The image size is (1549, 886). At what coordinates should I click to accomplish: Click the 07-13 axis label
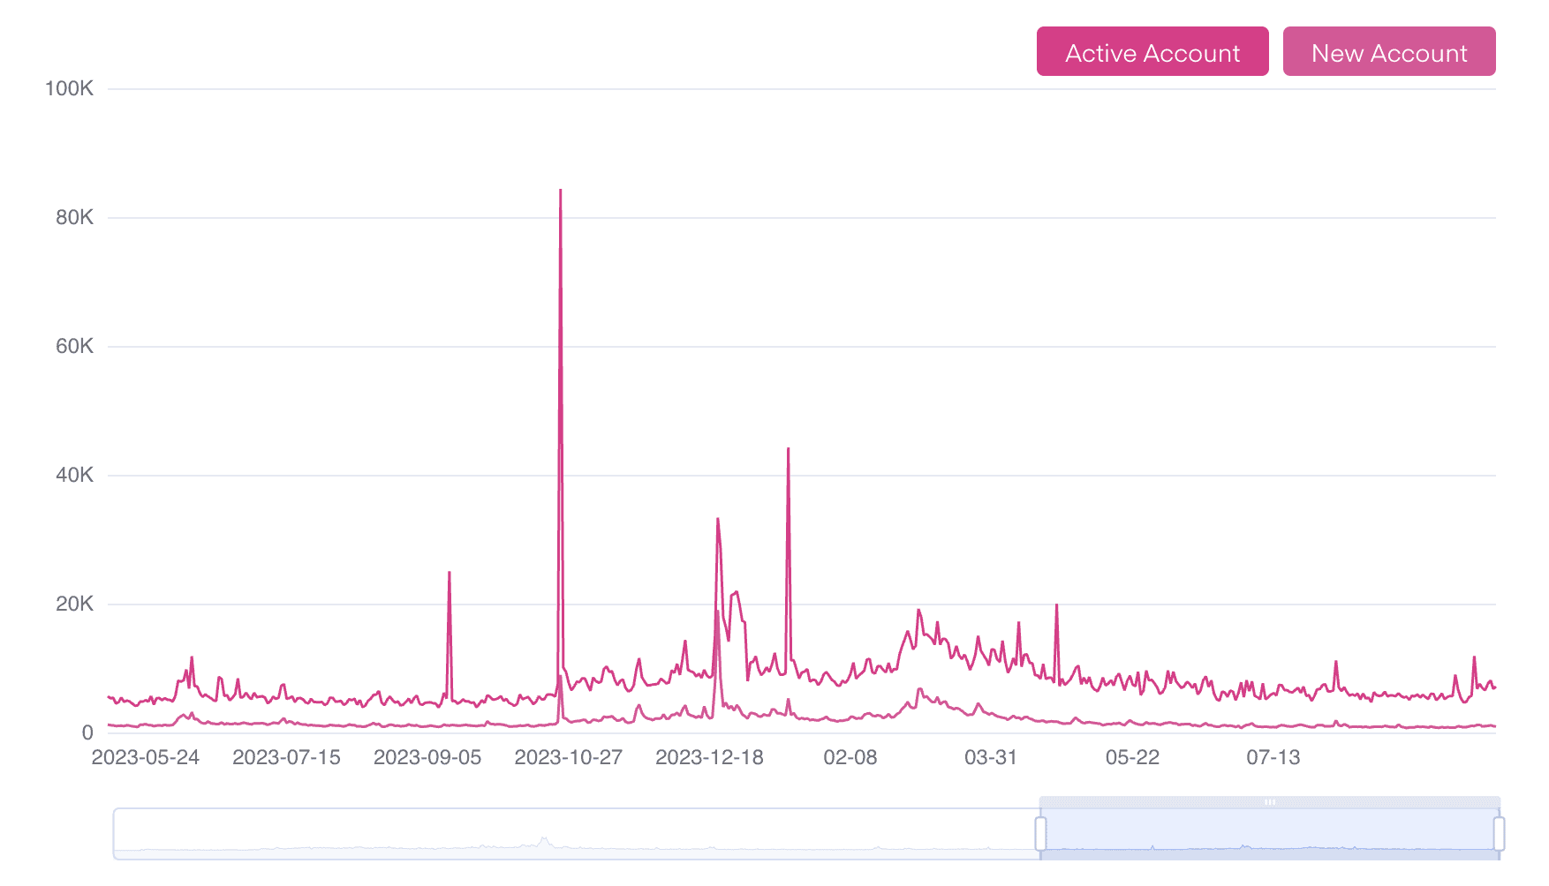(x=1273, y=757)
